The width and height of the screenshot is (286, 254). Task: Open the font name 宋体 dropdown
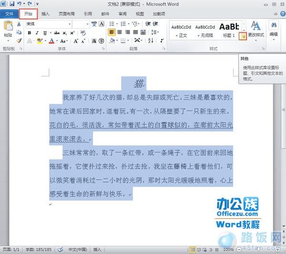coord(70,24)
